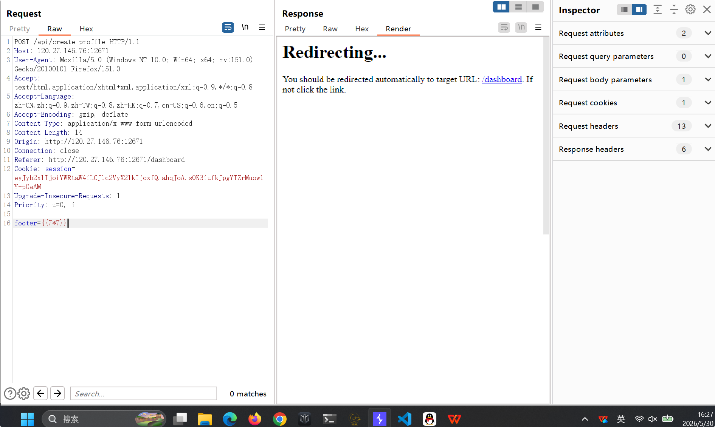The width and height of the screenshot is (715, 427).
Task: Dock Inspector panel to the left
Action: pos(624,9)
